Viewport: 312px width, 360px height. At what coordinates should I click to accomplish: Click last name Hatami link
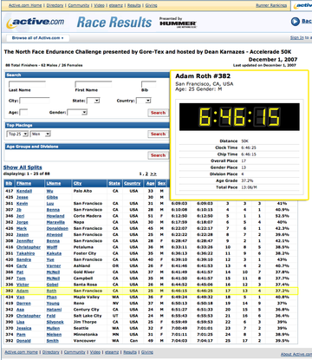tap(54, 310)
